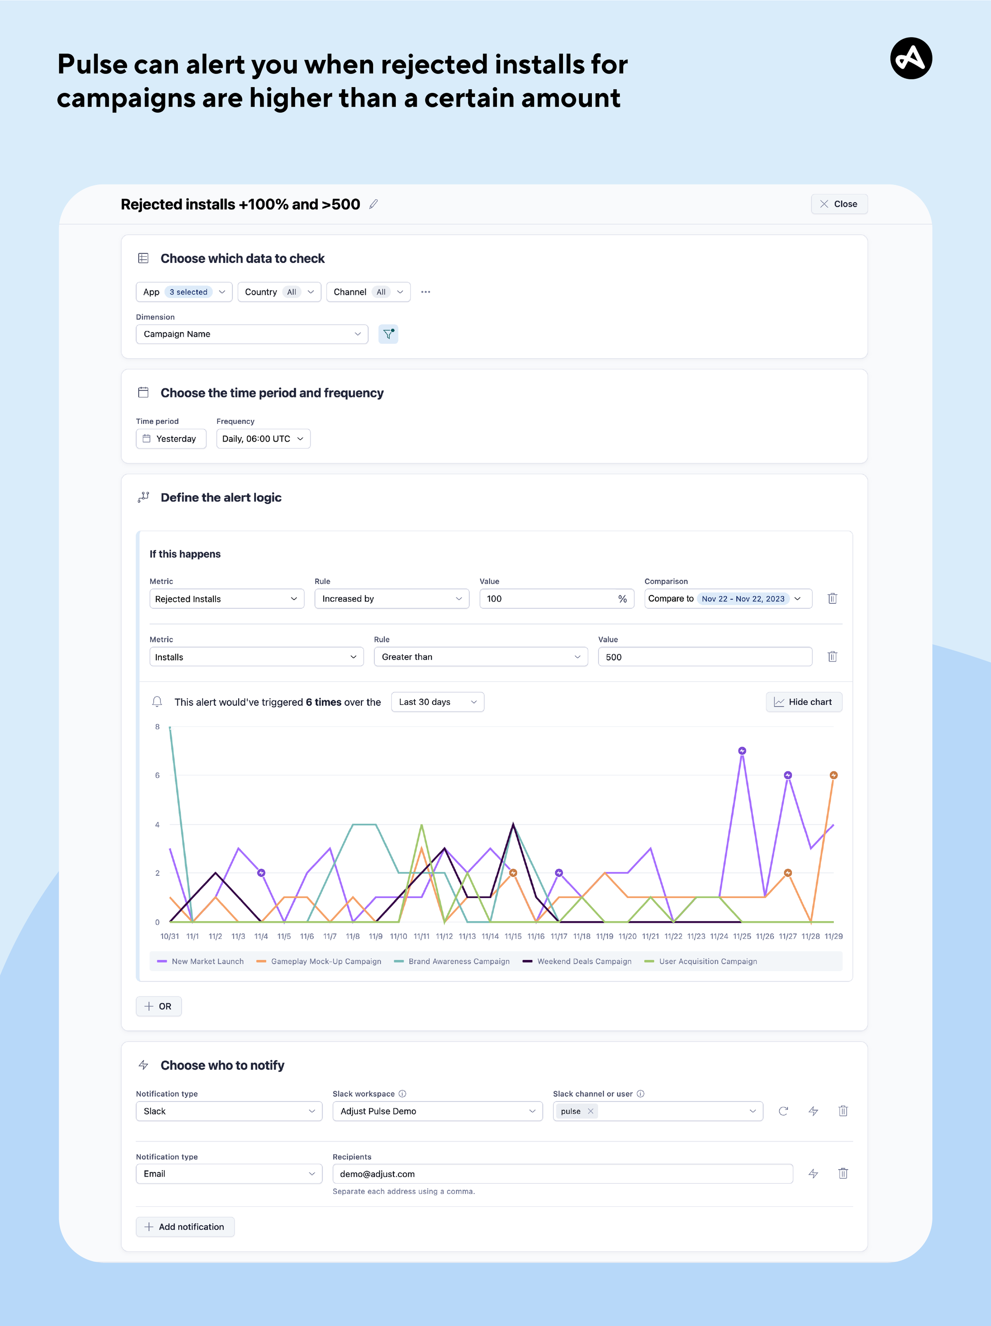Viewport: 991px width, 1326px height.
Task: Open the Adjust Pulse Demo workspace dropdown
Action: tap(438, 1111)
